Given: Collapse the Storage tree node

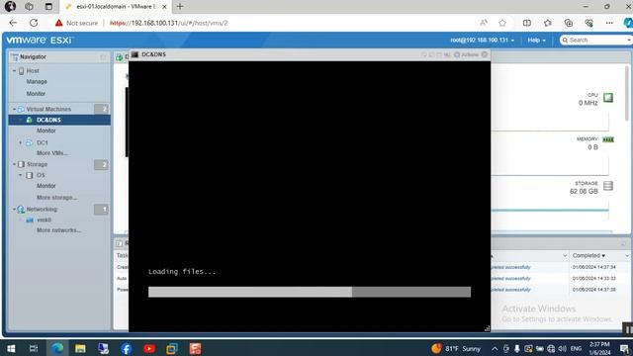Looking at the screenshot, I should (14, 164).
